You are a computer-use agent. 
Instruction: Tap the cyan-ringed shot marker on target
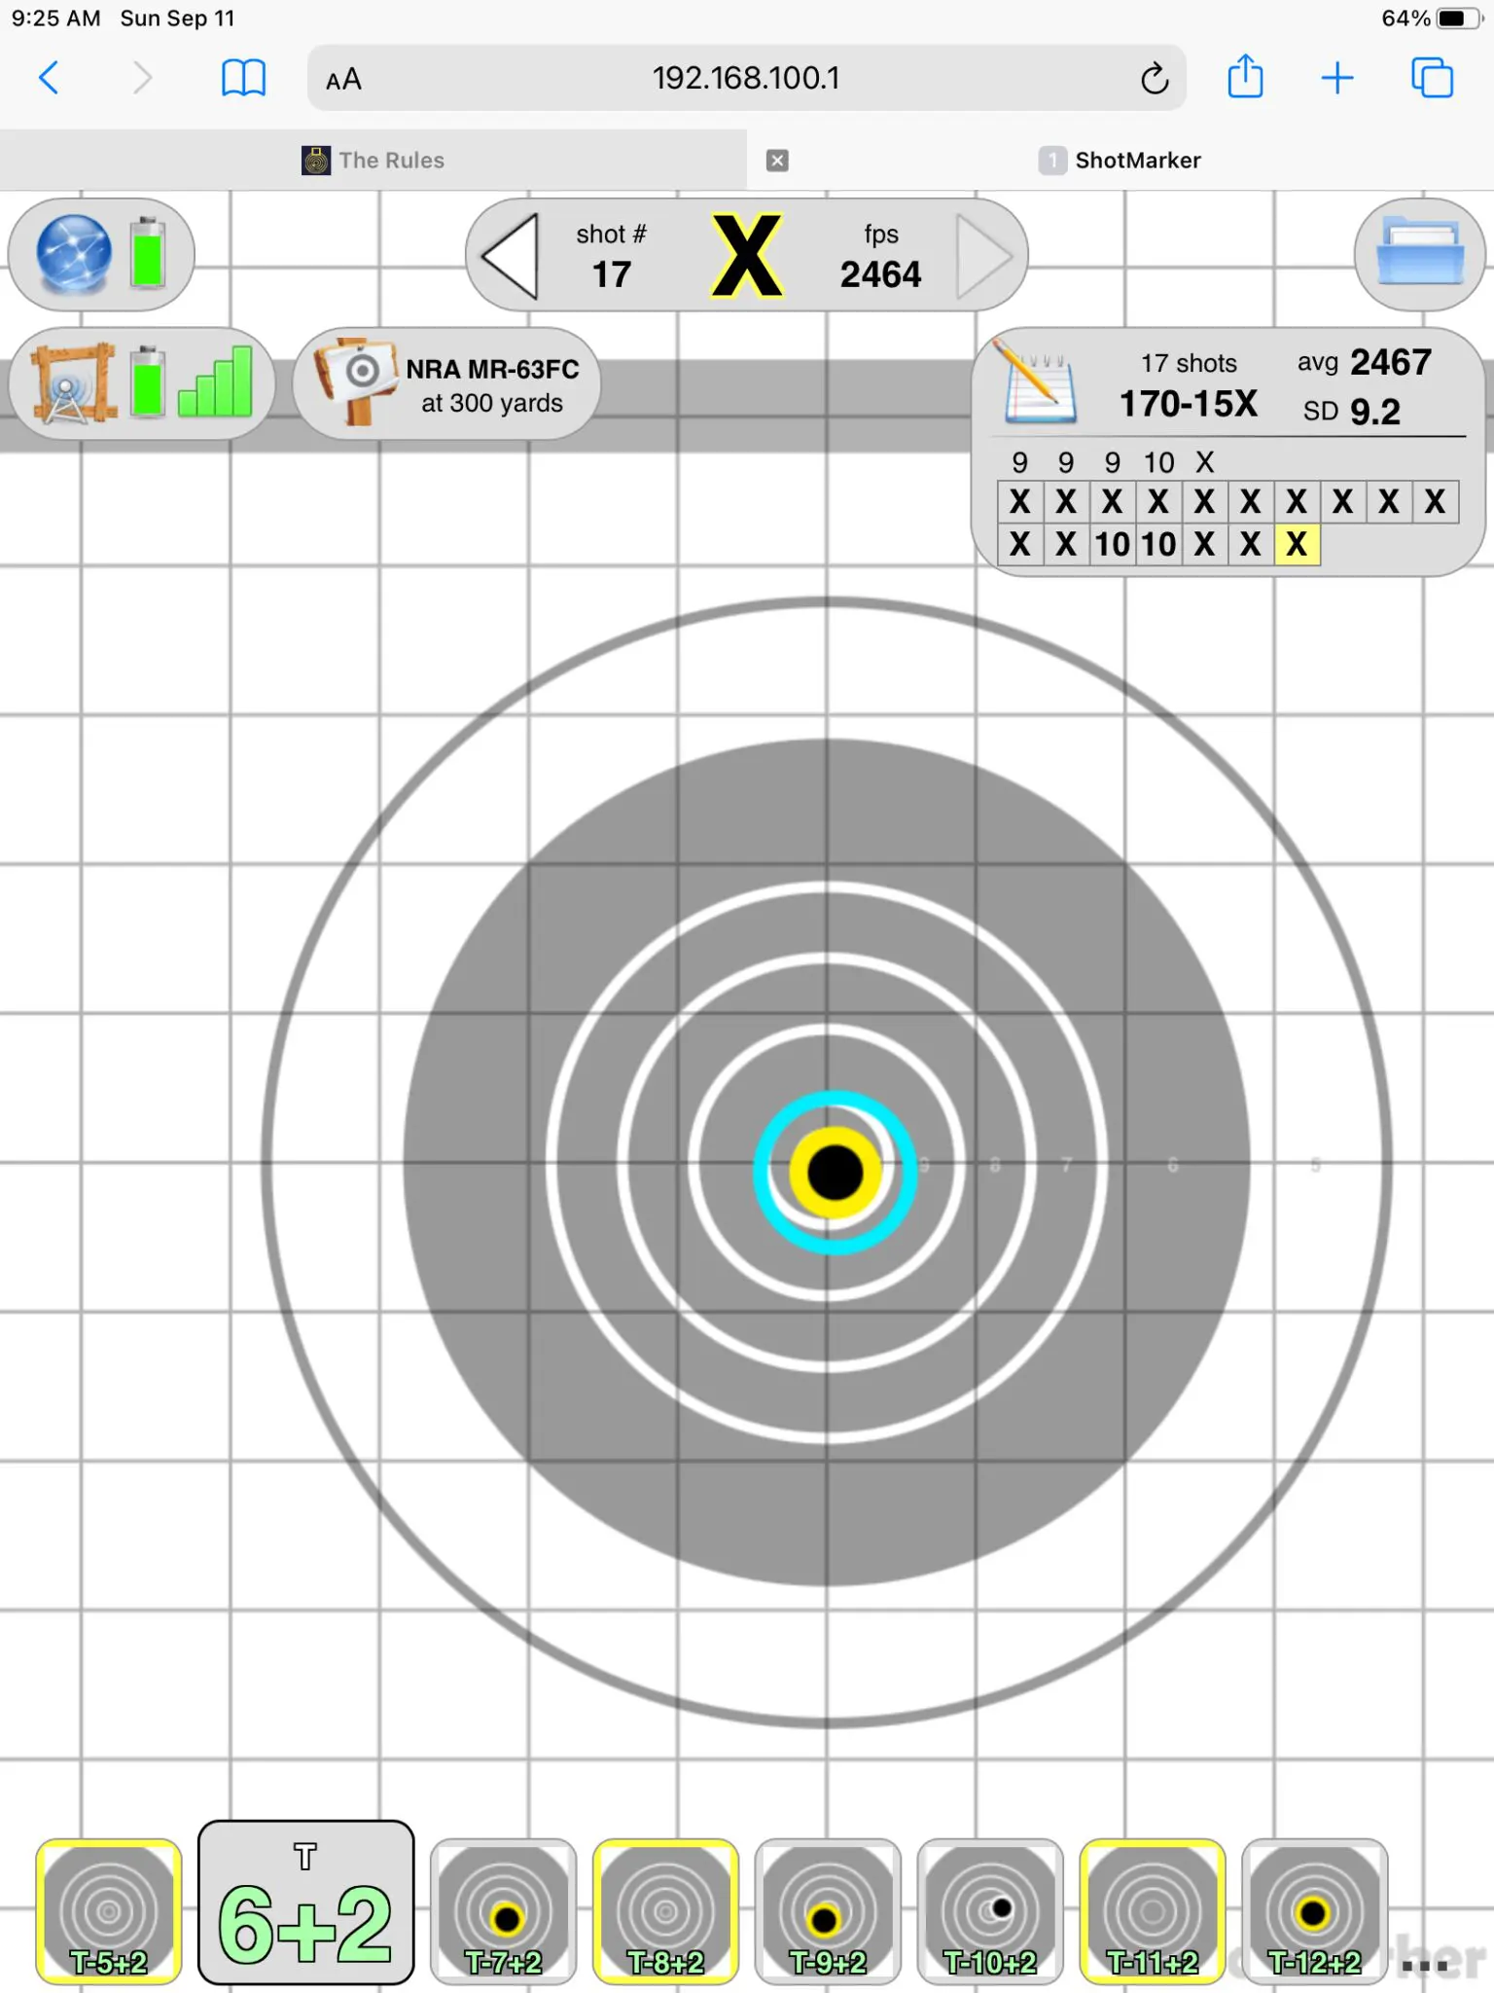[835, 1172]
